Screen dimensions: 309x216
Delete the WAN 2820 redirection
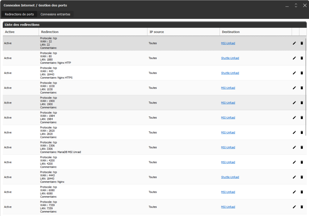pyautogui.click(x=302, y=133)
